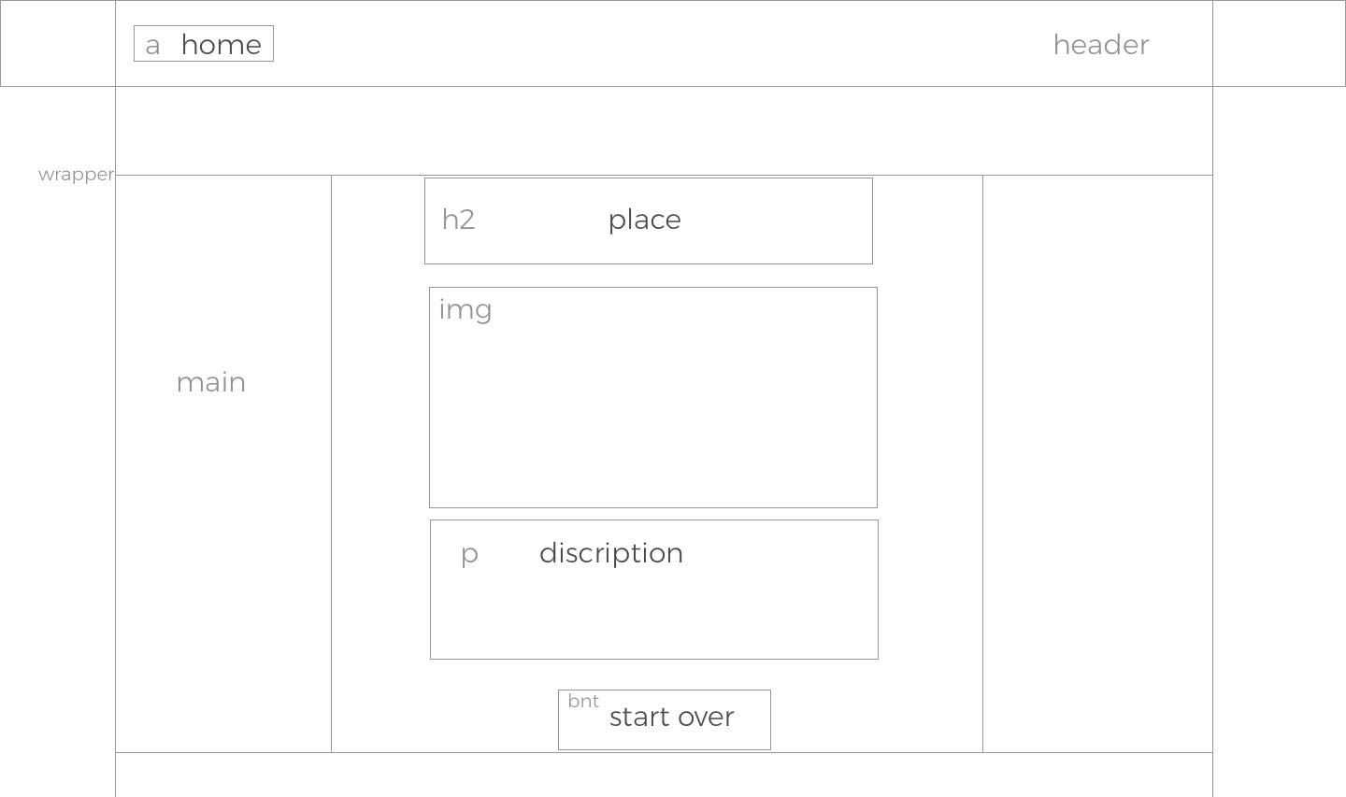Click empty space in place box after place
Image resolution: width=1346 pixels, height=797 pixels.
coord(776,221)
